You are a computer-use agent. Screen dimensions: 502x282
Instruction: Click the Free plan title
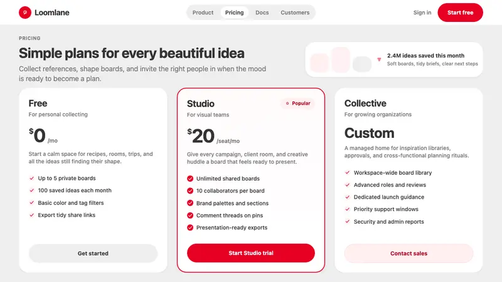coord(38,103)
